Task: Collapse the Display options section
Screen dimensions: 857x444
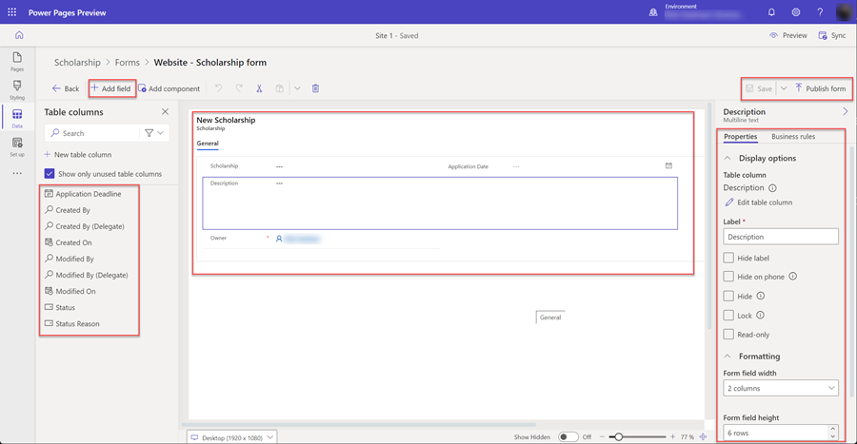Action: coord(727,158)
